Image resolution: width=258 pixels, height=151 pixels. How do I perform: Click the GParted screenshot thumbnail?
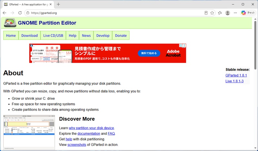point(29,132)
